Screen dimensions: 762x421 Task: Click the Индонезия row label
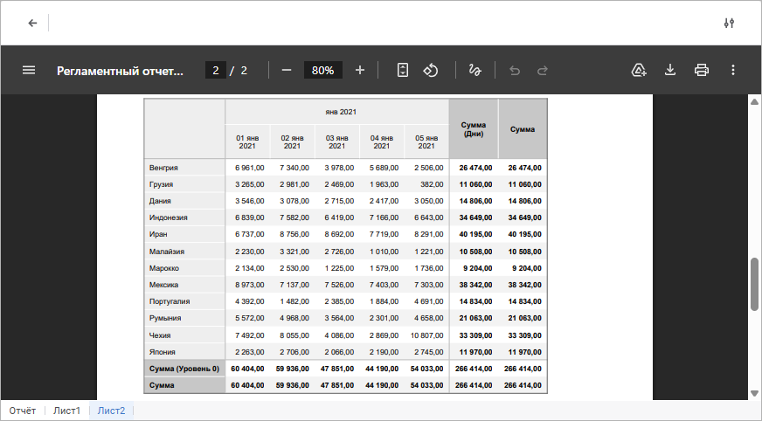pos(168,217)
